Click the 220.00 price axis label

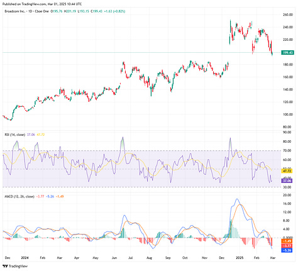pos(287,40)
